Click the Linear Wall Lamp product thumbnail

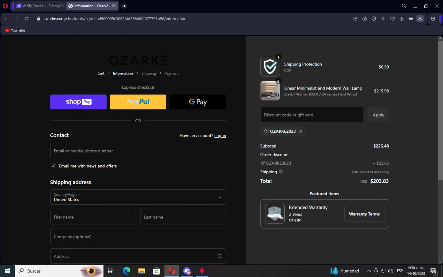pyautogui.click(x=270, y=91)
